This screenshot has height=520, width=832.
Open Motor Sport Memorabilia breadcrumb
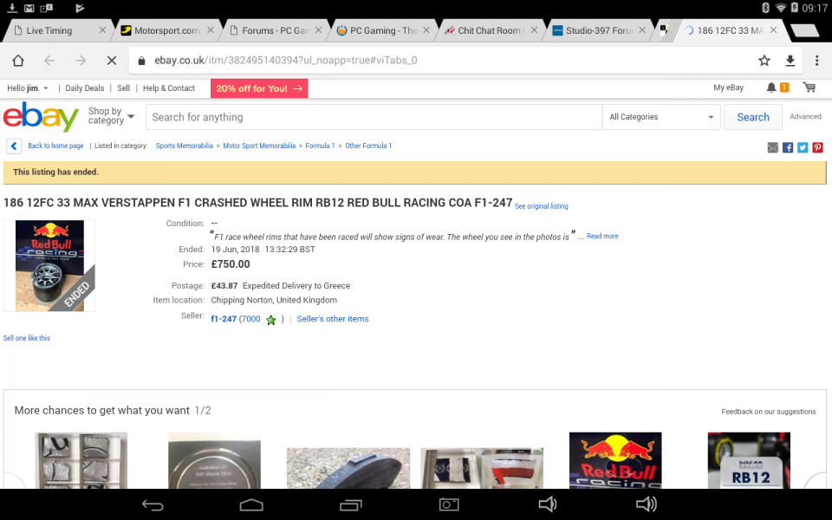(259, 146)
